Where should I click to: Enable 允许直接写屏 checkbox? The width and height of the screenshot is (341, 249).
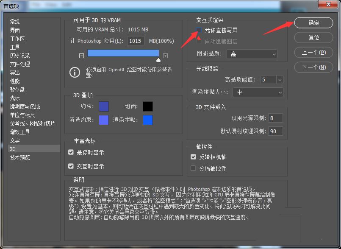pos(199,30)
